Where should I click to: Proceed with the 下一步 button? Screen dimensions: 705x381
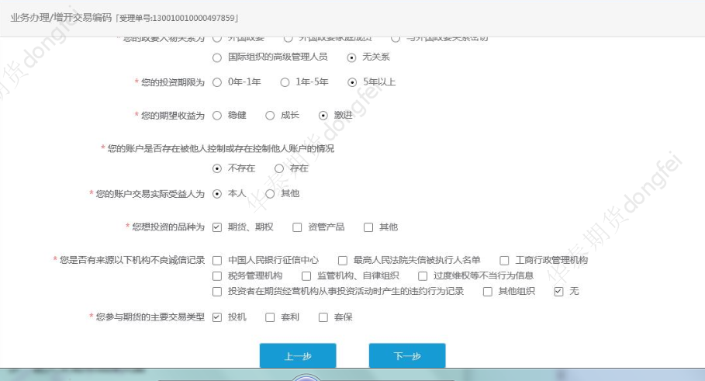point(407,356)
